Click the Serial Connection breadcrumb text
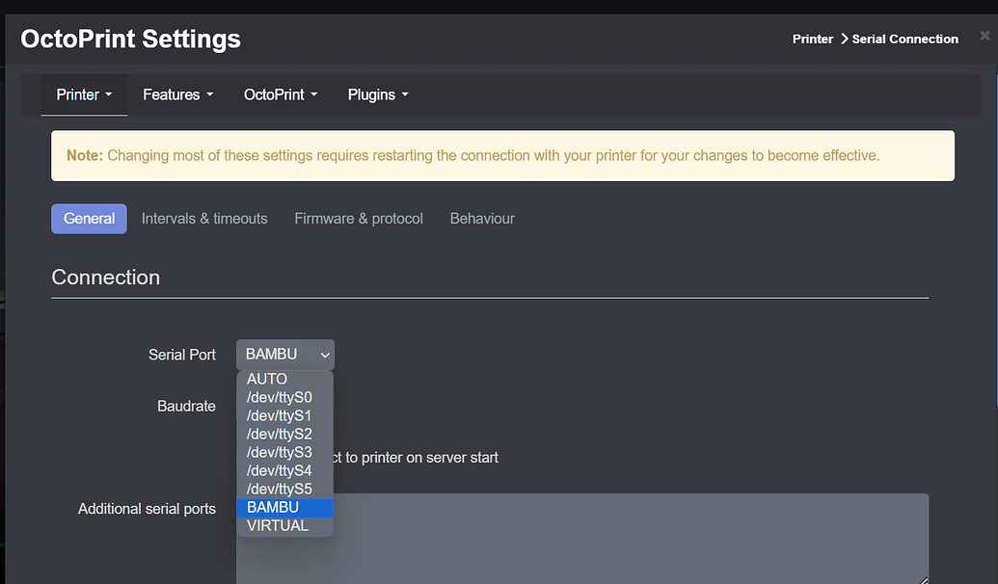 point(904,40)
